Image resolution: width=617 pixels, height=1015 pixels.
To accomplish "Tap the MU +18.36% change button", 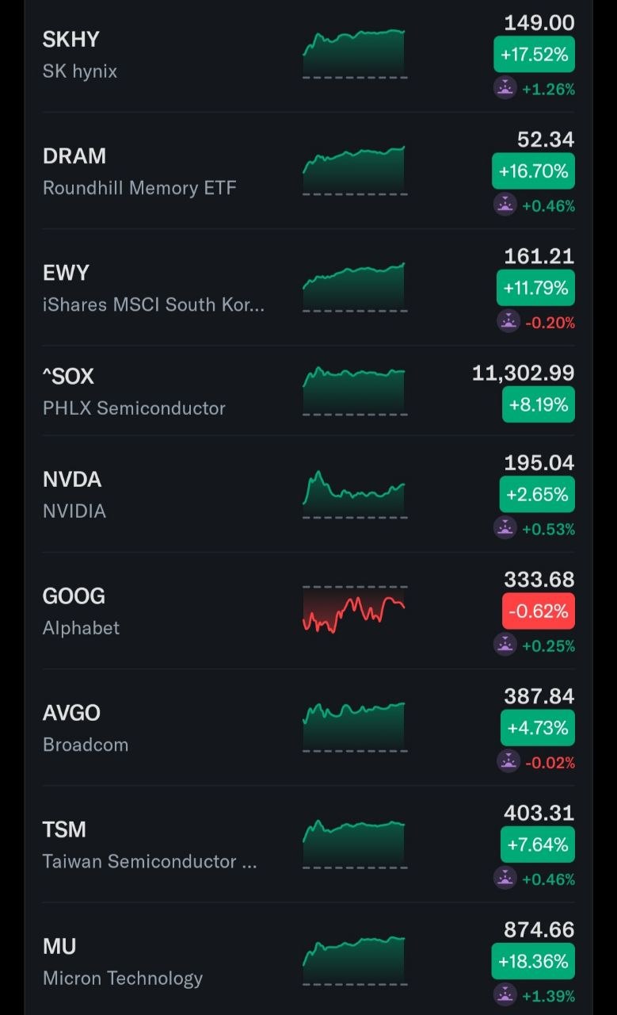I will click(533, 961).
